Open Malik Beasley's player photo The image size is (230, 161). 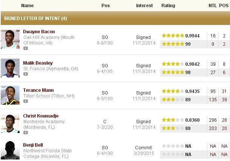[x=10, y=68]
